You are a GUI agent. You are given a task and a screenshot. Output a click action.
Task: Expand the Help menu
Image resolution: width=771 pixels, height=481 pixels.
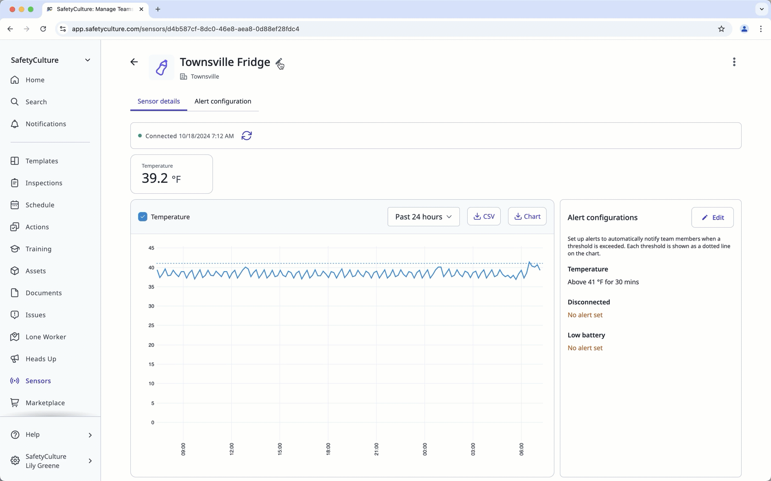pos(50,434)
